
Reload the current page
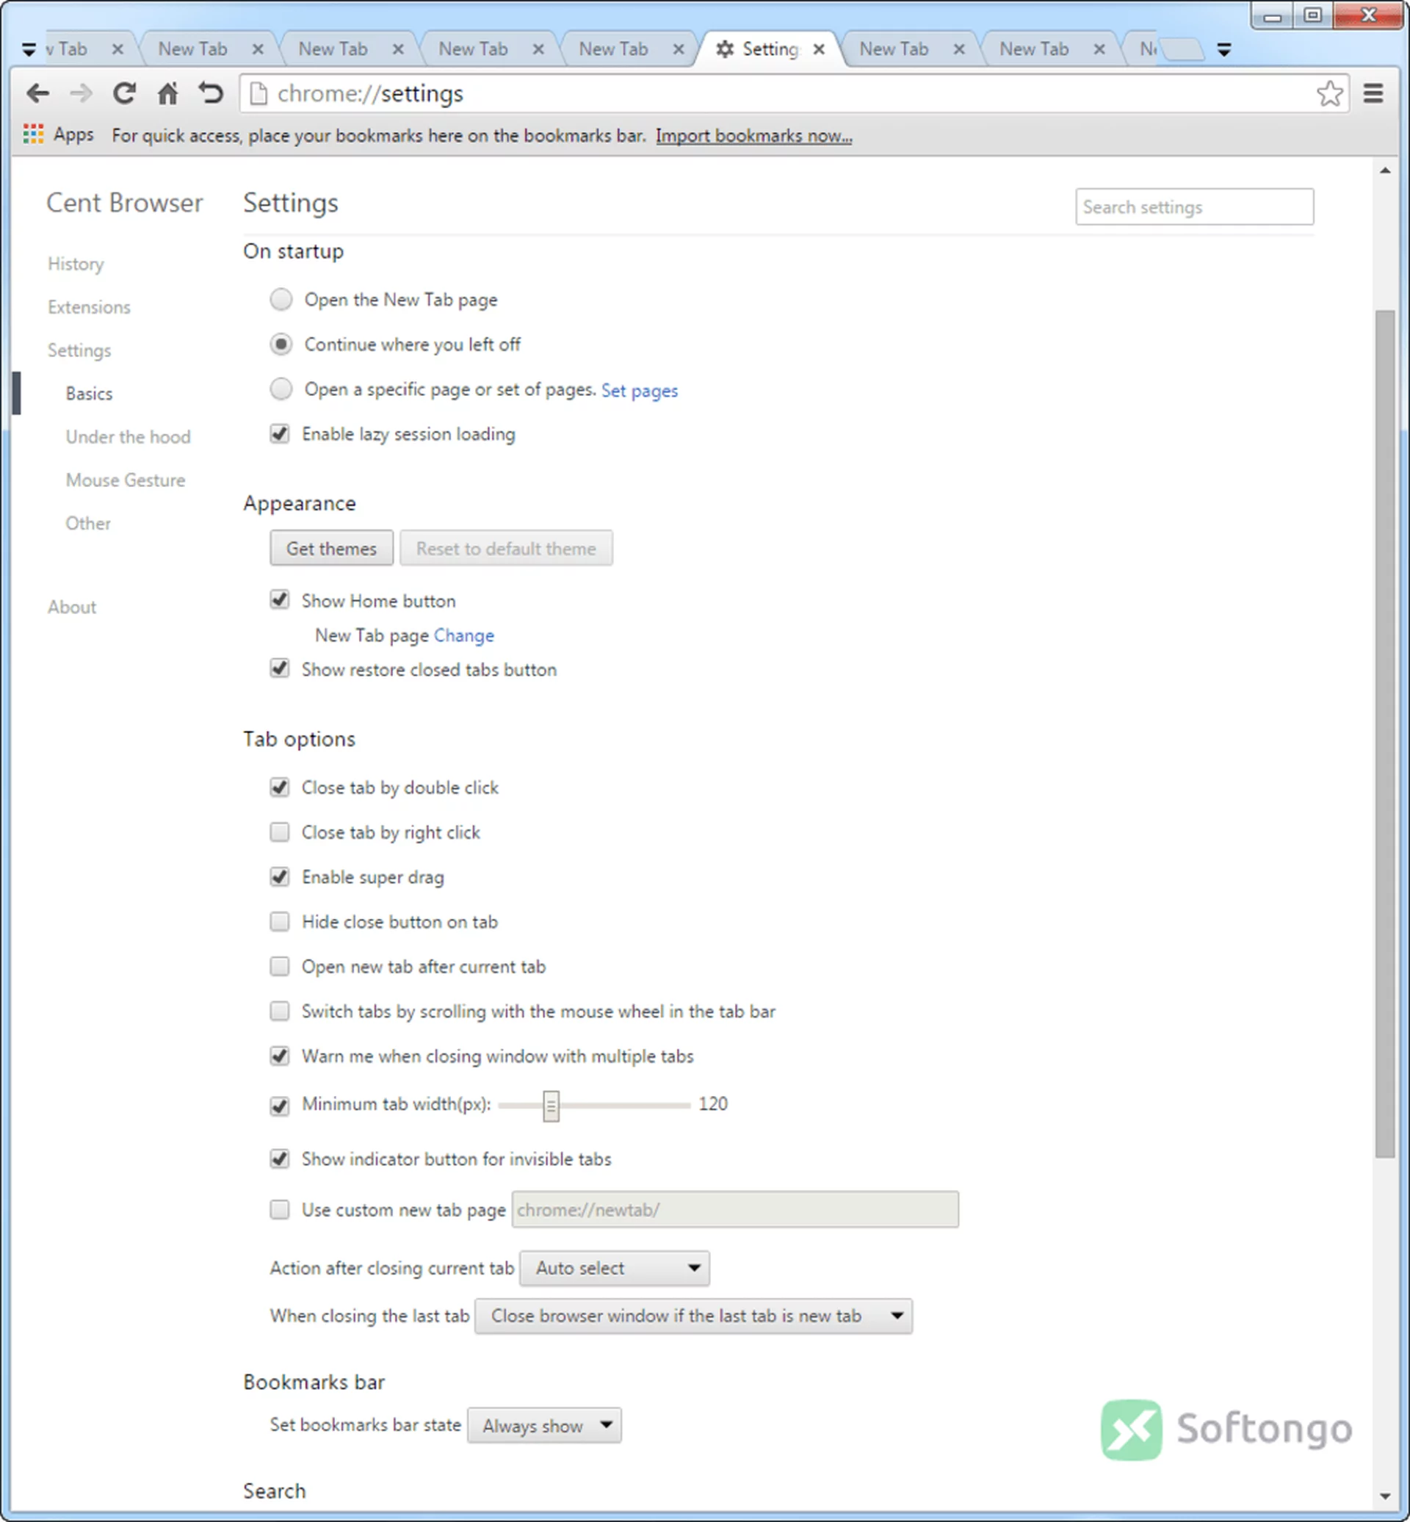point(123,93)
